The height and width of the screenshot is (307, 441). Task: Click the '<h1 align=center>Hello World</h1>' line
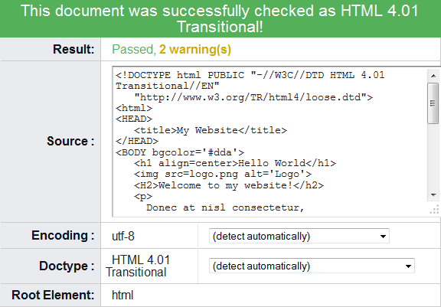click(x=235, y=163)
